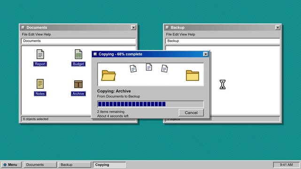Click "Copying: Archive" heading text
Viewport: 301px width, 169px height.
(114, 91)
